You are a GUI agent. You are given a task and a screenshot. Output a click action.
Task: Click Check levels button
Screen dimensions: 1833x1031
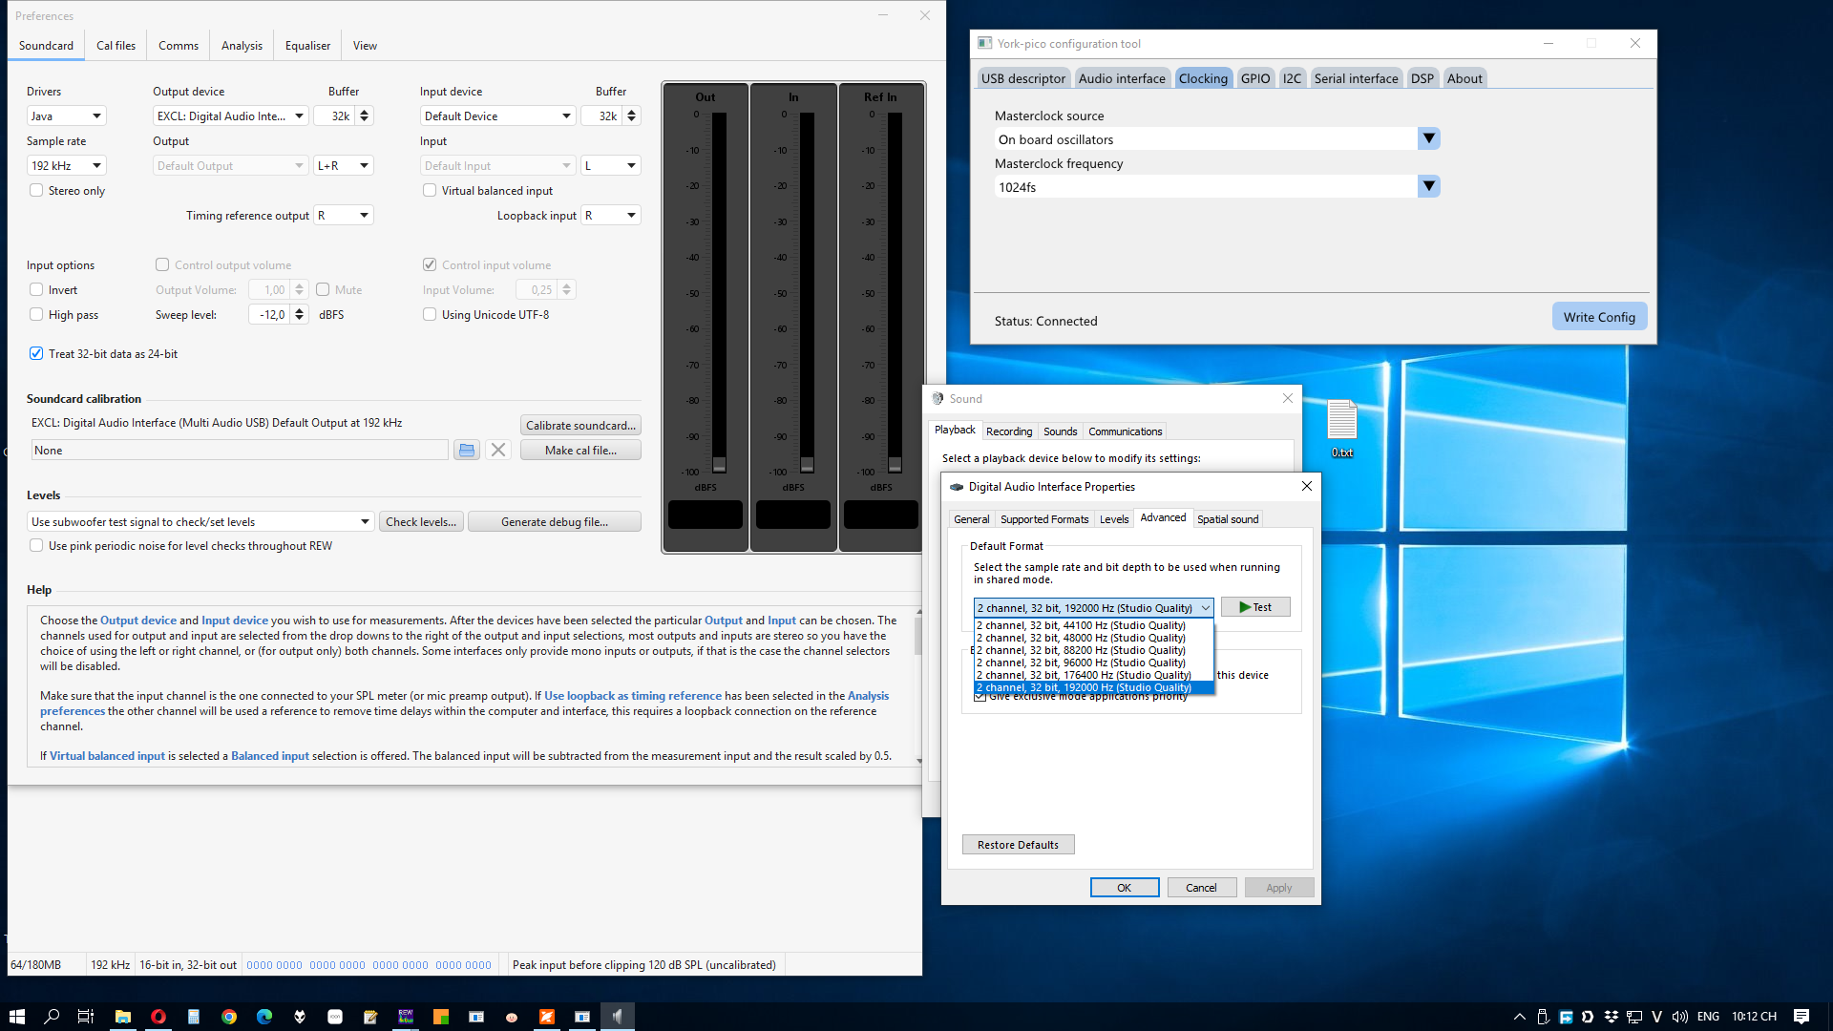[x=421, y=522]
